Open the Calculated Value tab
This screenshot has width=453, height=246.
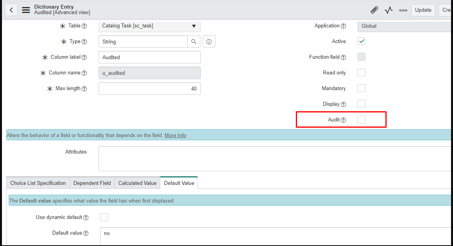(137, 183)
